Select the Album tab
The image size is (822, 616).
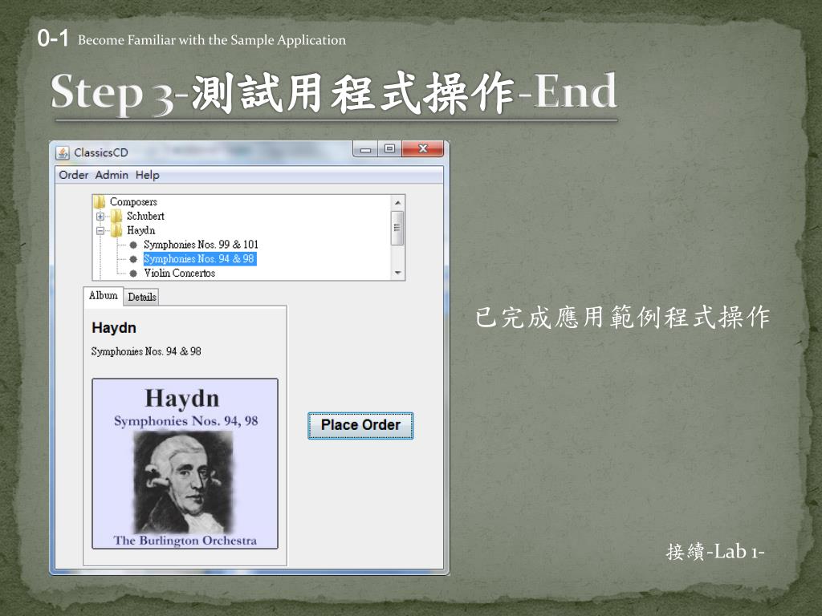104,295
